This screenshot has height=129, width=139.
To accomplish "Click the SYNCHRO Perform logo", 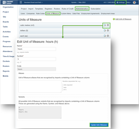I will (x=8, y=2).
